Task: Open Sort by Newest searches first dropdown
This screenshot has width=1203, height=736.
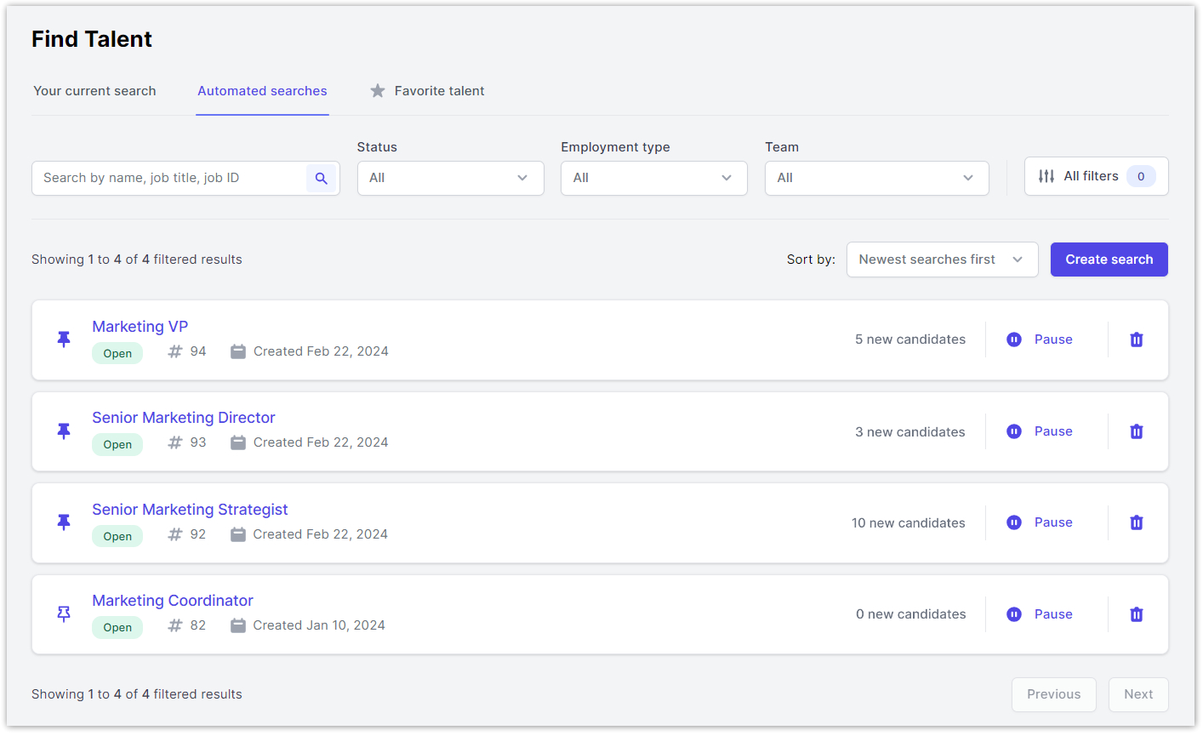Action: (x=942, y=260)
